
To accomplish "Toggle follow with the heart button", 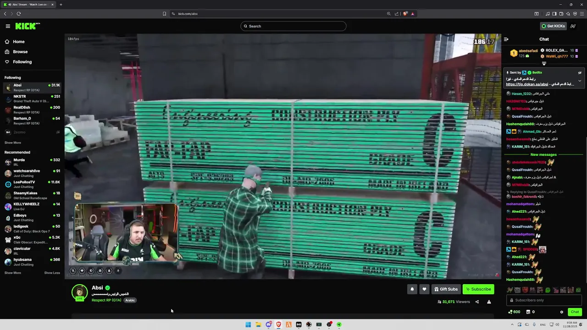I will pos(424,289).
